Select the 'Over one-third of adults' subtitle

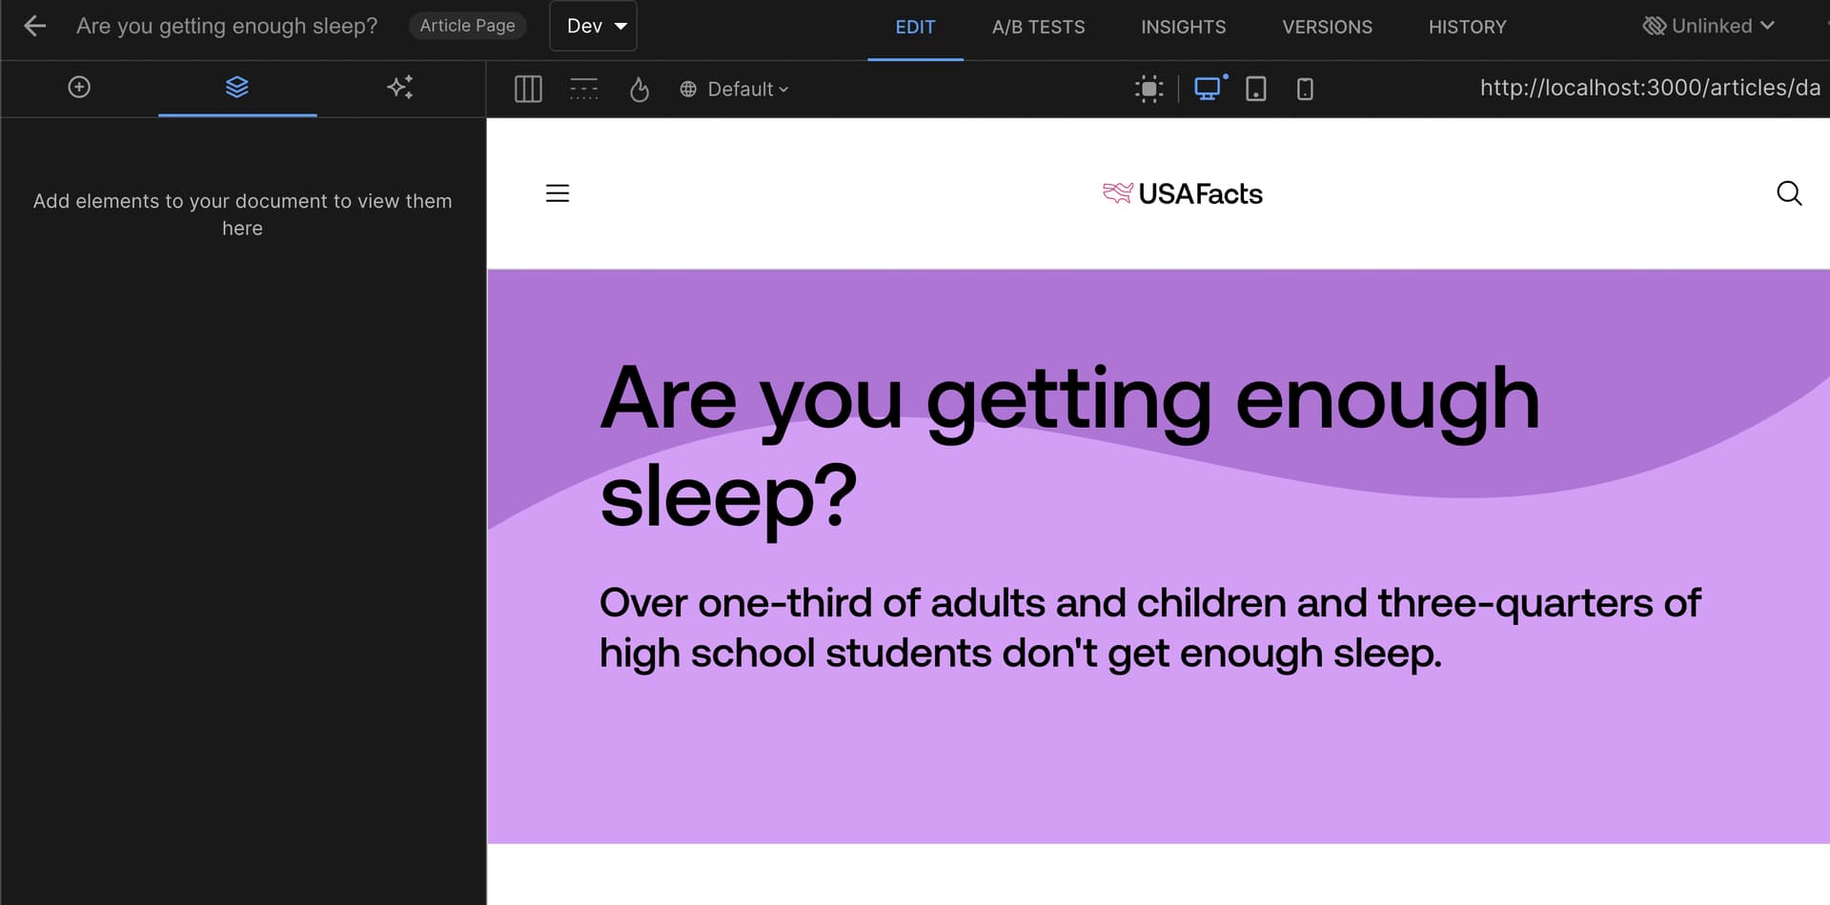[x=1149, y=628]
